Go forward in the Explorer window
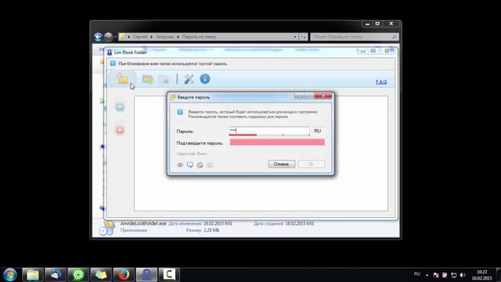This screenshot has height=282, width=501. [x=108, y=37]
